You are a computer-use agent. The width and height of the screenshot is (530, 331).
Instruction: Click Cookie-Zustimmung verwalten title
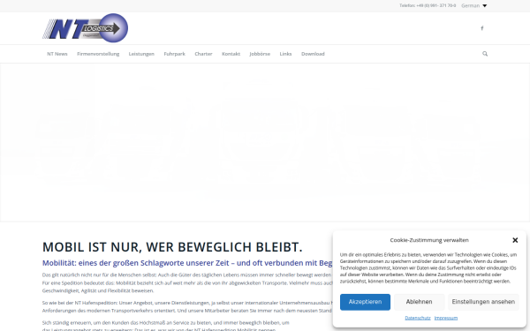click(429, 240)
